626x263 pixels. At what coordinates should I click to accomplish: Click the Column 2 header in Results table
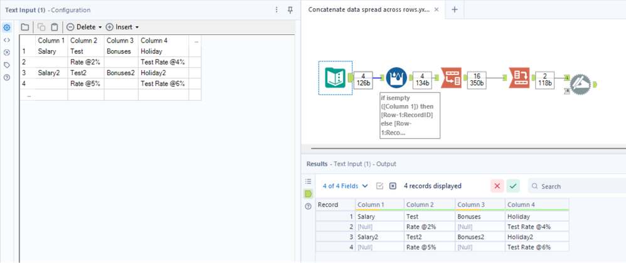point(429,204)
